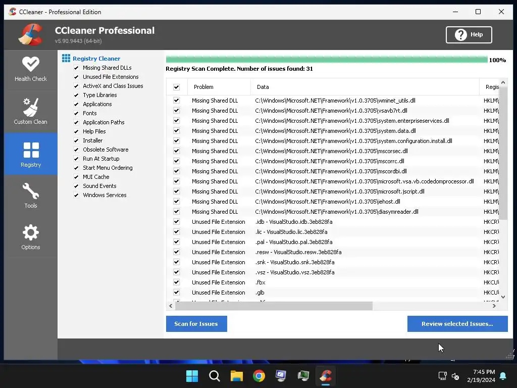Click the network display tray icon

click(x=442, y=376)
